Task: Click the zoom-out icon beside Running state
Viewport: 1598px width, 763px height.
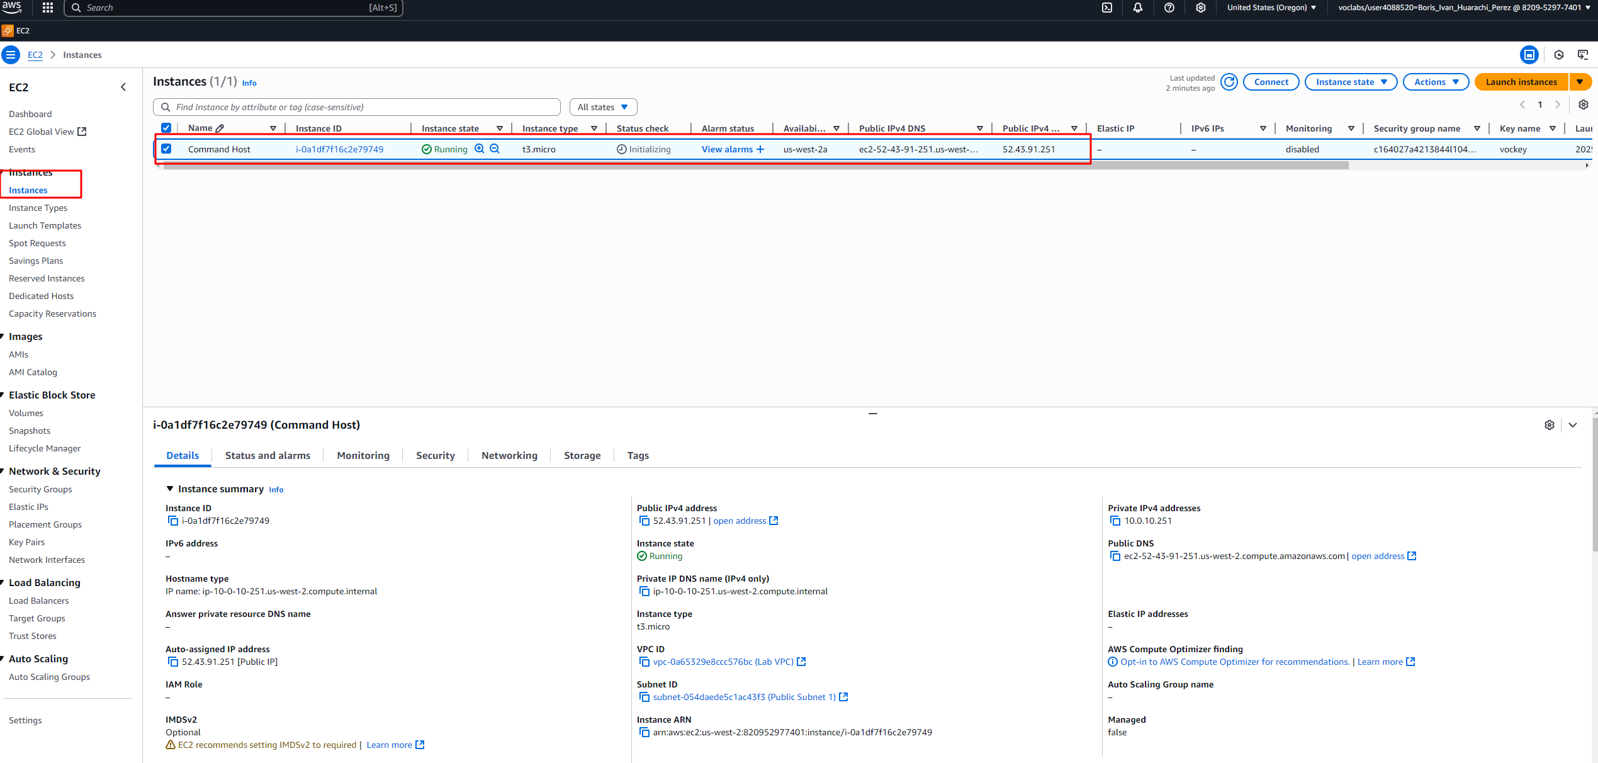Action: coord(495,149)
